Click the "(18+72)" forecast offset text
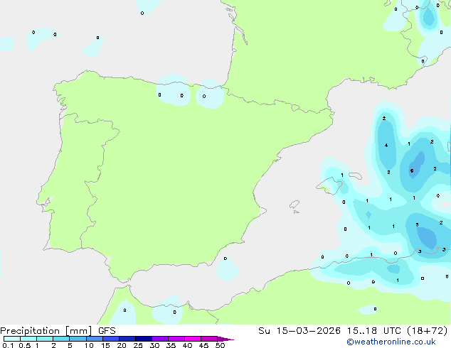 tap(428, 331)
